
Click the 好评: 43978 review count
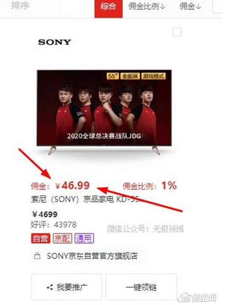54,225
